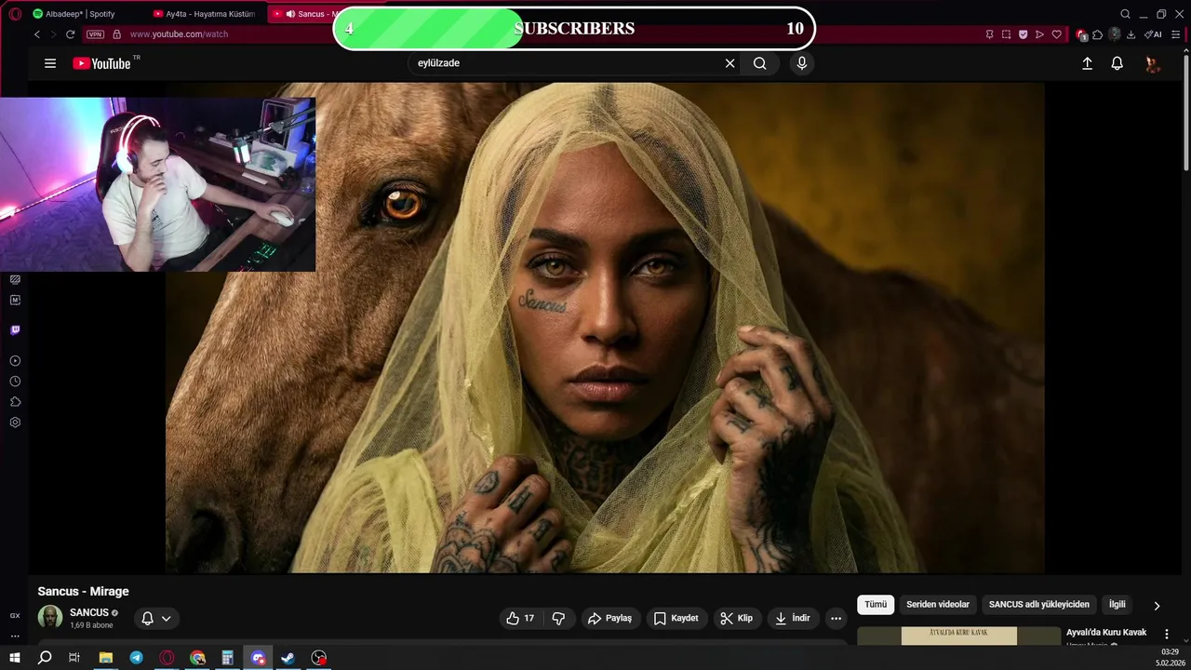Image resolution: width=1191 pixels, height=670 pixels.
Task: Open more actions three-dot menu
Action: [x=836, y=618]
